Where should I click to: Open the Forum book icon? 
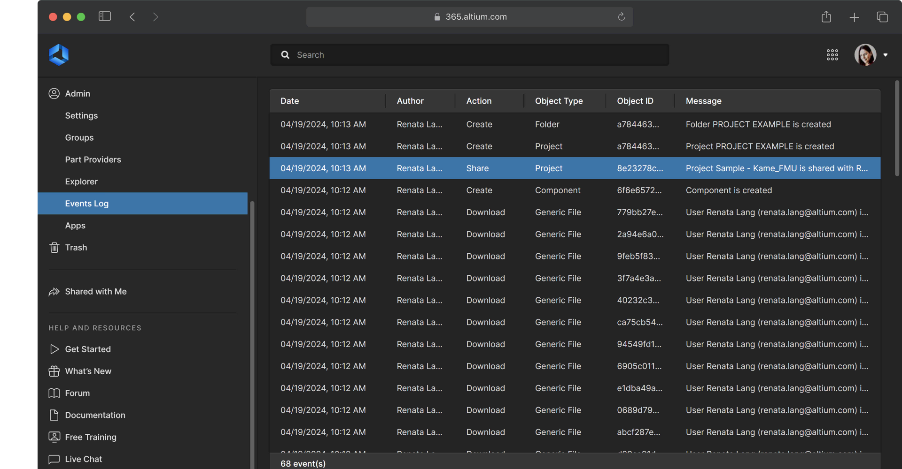[54, 393]
